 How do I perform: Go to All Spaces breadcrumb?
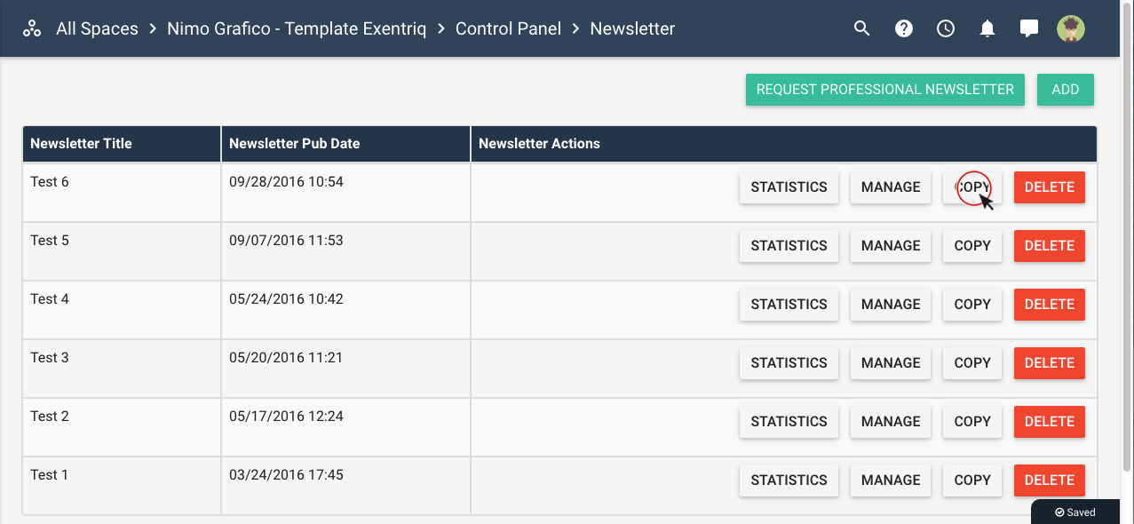97,28
